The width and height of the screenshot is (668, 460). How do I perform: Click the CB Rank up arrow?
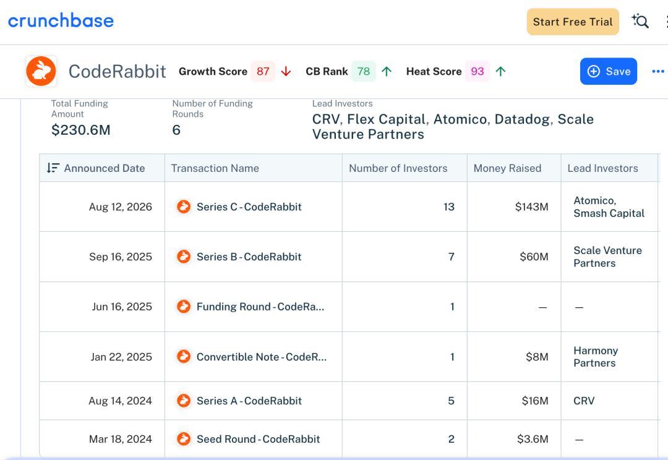tap(387, 72)
